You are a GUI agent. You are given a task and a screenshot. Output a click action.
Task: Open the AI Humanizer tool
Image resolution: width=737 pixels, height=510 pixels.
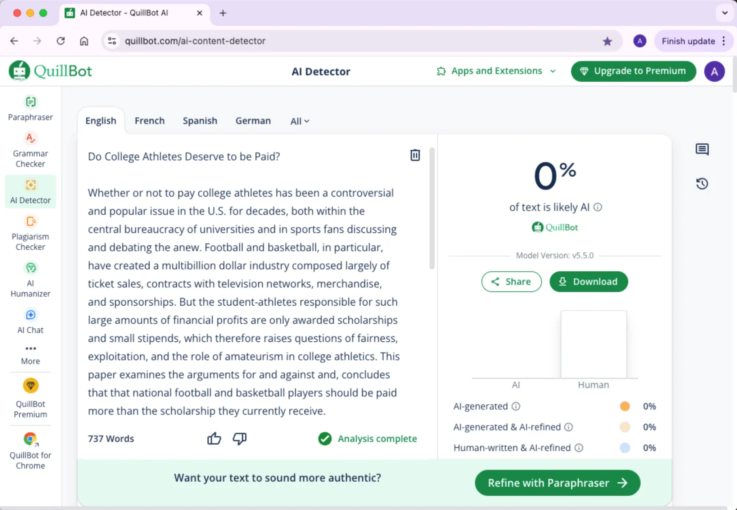[x=31, y=280]
